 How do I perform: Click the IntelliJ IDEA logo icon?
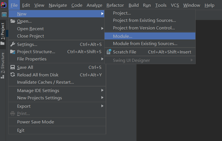tap(4, 5)
